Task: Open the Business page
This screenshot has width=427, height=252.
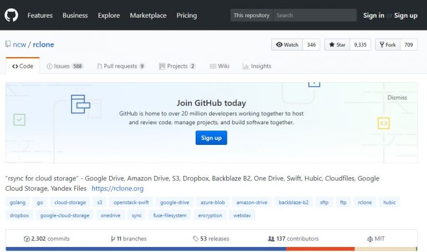Action: click(75, 16)
